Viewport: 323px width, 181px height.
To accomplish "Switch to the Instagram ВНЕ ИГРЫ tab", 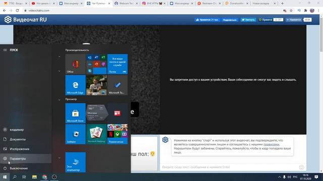I will coord(153,4).
